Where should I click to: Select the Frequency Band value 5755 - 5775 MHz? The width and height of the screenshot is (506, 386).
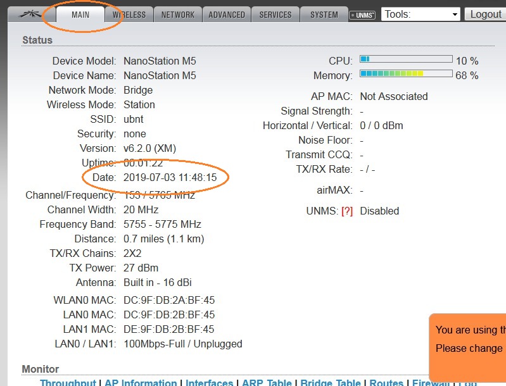pyautogui.click(x=162, y=224)
